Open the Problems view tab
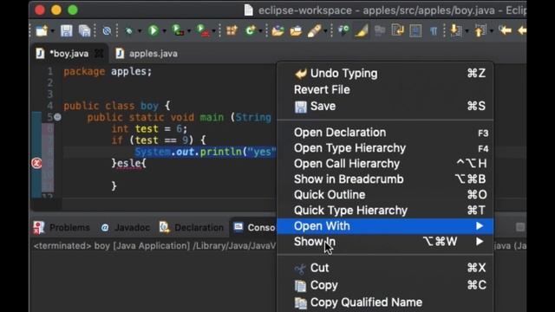 (62, 228)
